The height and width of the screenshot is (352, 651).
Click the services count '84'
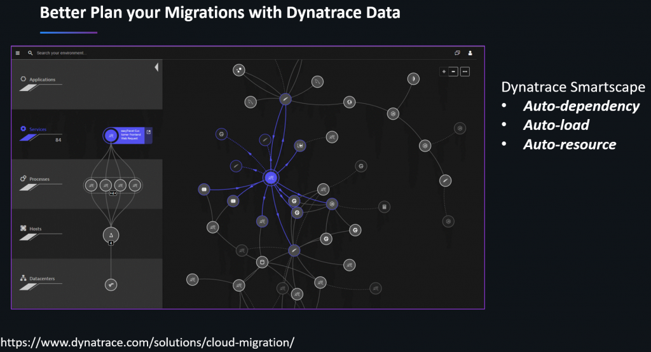pyautogui.click(x=58, y=140)
